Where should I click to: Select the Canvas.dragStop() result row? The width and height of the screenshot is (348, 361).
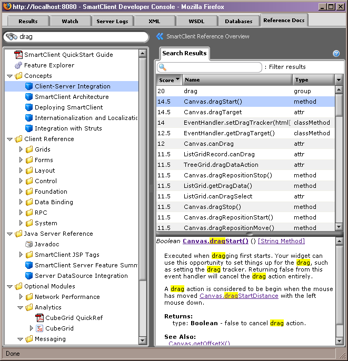pos(245,207)
